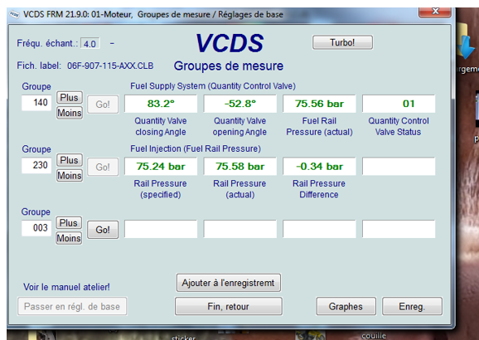This screenshot has height=340, width=479.
Task: Click Go! for Group 003
Action: (x=103, y=230)
